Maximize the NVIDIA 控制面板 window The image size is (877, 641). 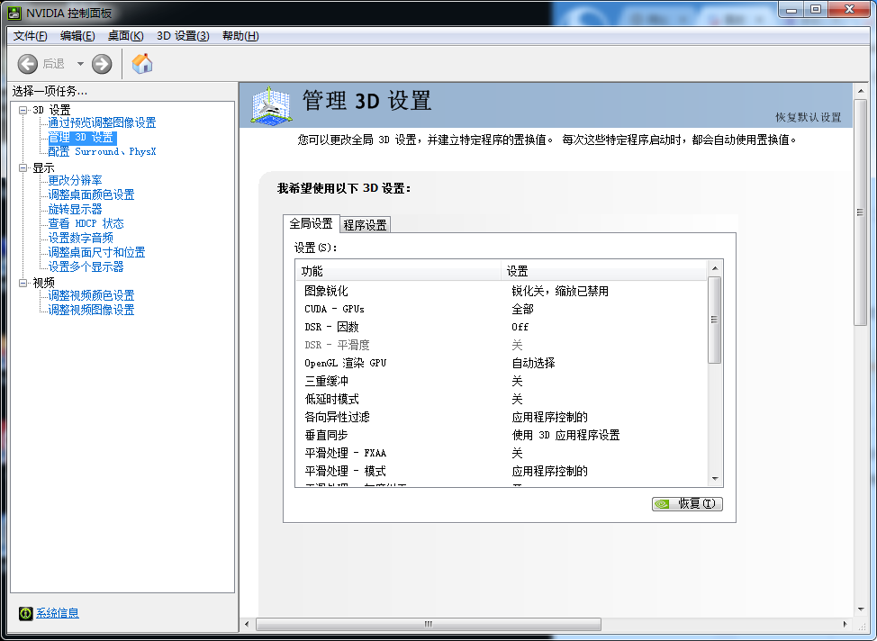816,10
